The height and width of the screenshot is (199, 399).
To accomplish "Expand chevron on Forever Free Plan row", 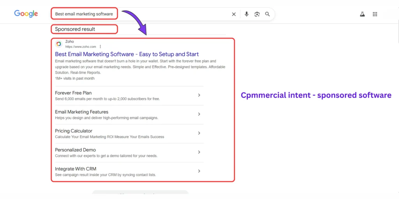I will [199, 95].
